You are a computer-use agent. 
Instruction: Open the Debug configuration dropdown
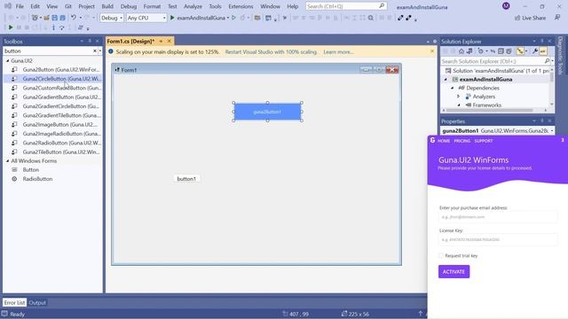click(x=112, y=18)
